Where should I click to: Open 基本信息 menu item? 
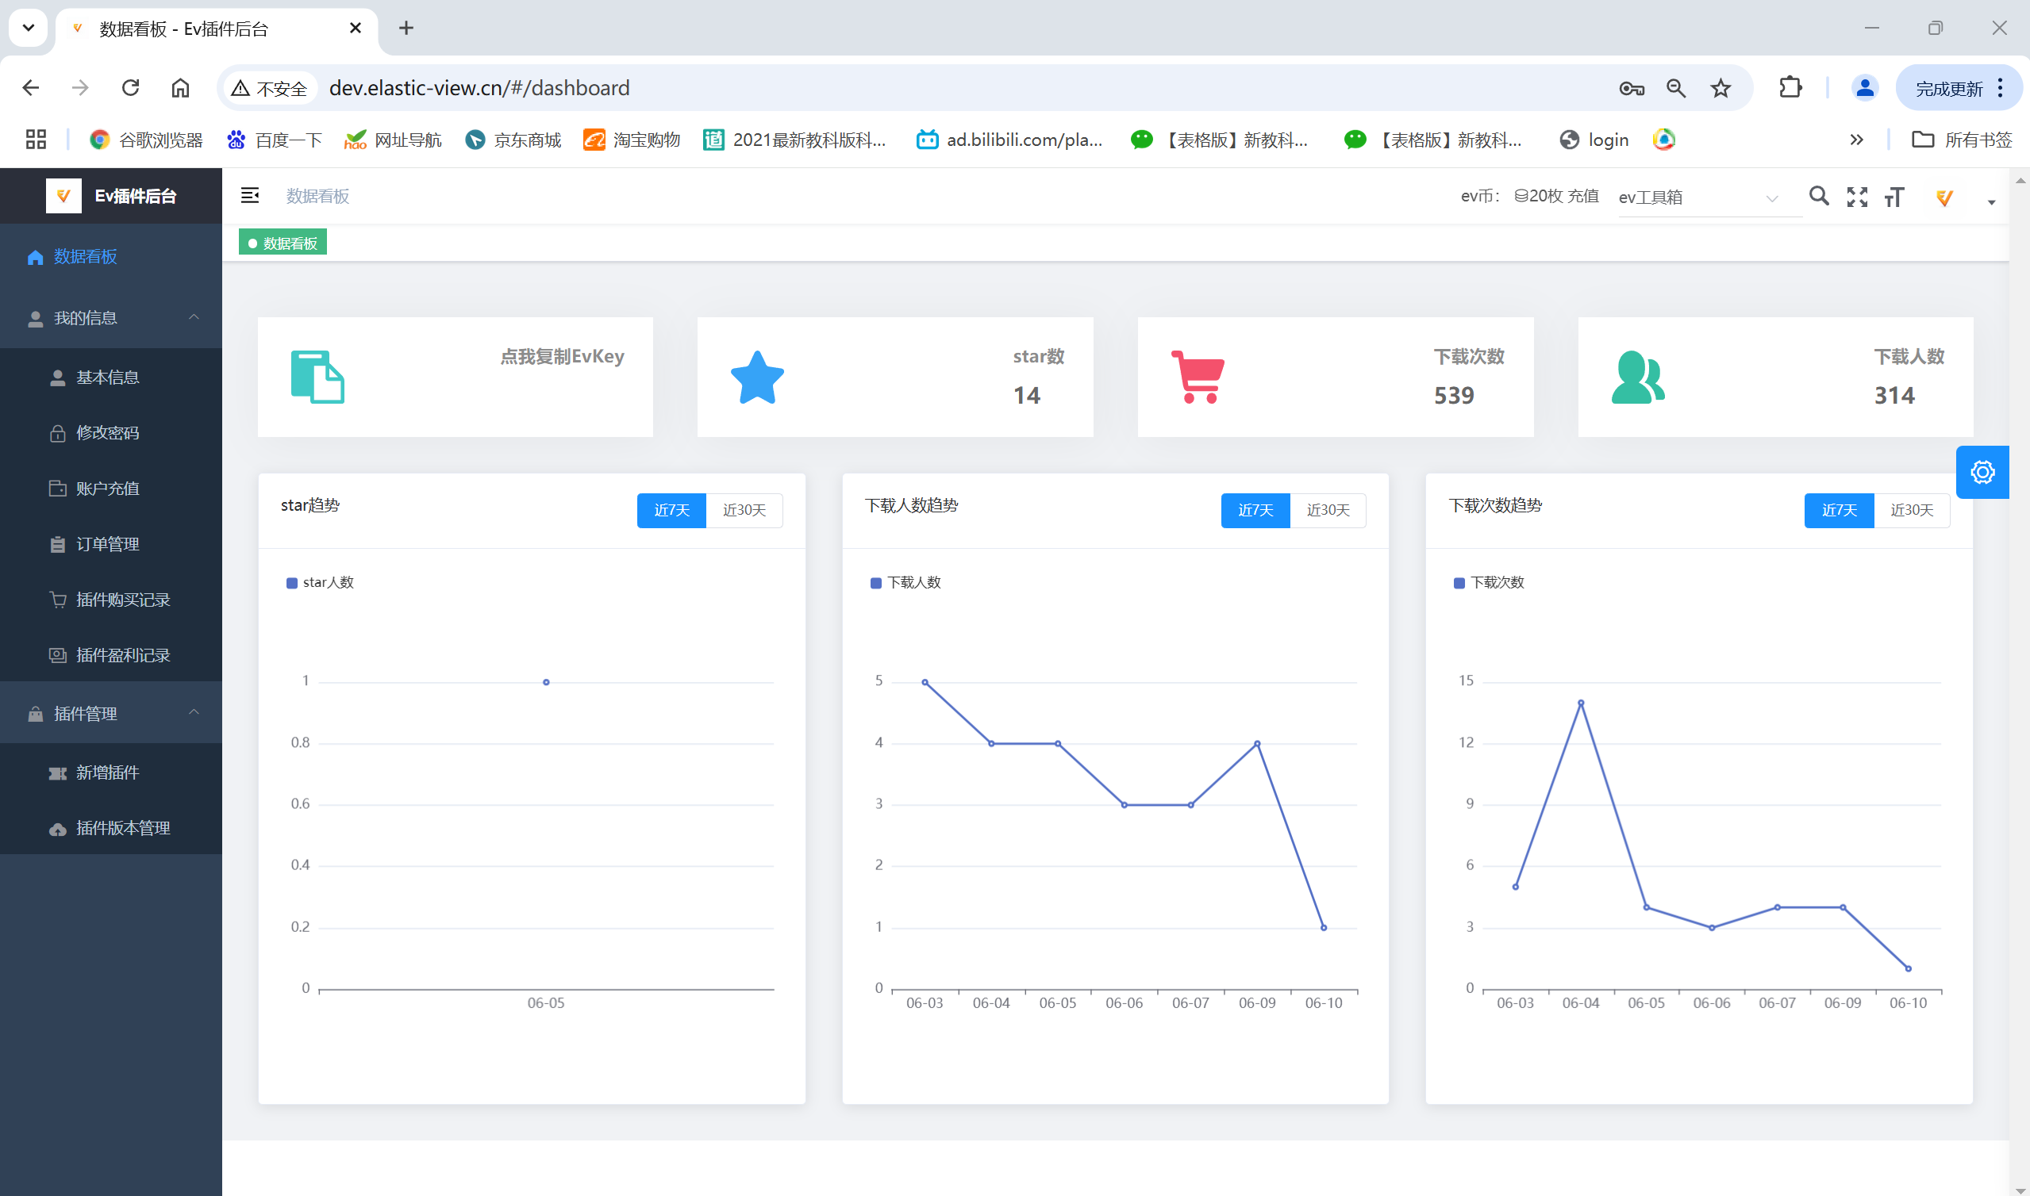111,378
